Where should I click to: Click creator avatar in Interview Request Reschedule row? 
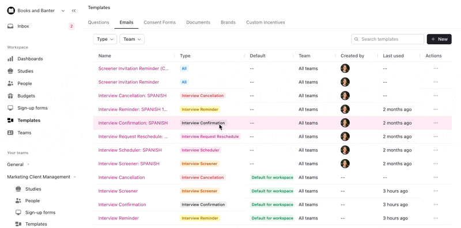point(345,136)
